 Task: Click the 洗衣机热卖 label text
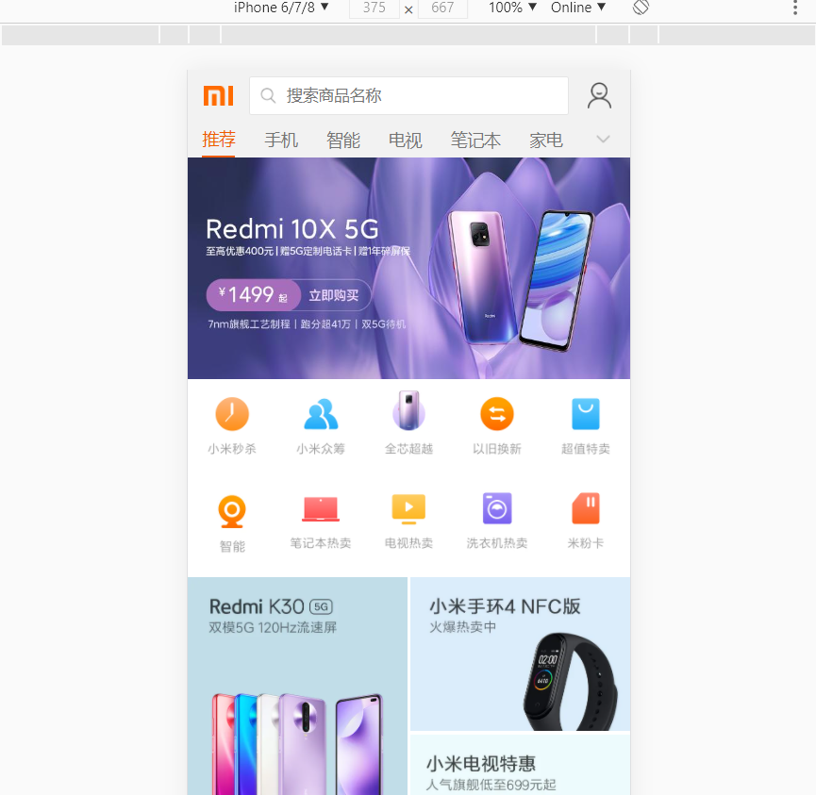coord(497,543)
